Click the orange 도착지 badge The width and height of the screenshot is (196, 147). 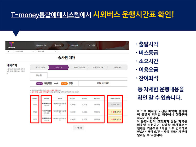(64, 84)
